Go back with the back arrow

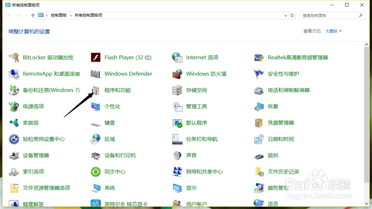pos(9,16)
